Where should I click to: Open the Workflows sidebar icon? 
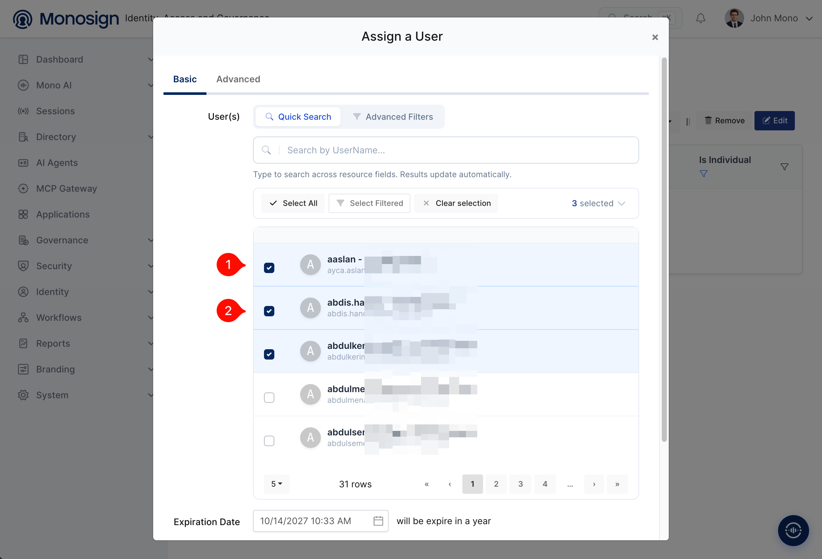[x=23, y=317]
